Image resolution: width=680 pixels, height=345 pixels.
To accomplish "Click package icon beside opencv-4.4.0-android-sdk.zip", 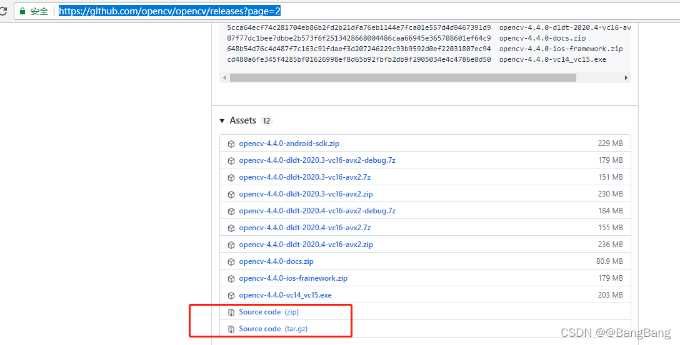I will (231, 143).
